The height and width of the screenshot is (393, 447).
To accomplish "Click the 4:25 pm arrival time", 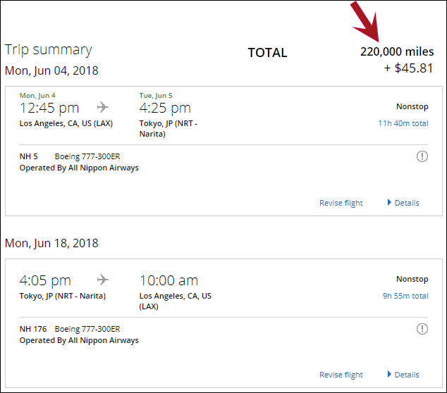I will (165, 108).
